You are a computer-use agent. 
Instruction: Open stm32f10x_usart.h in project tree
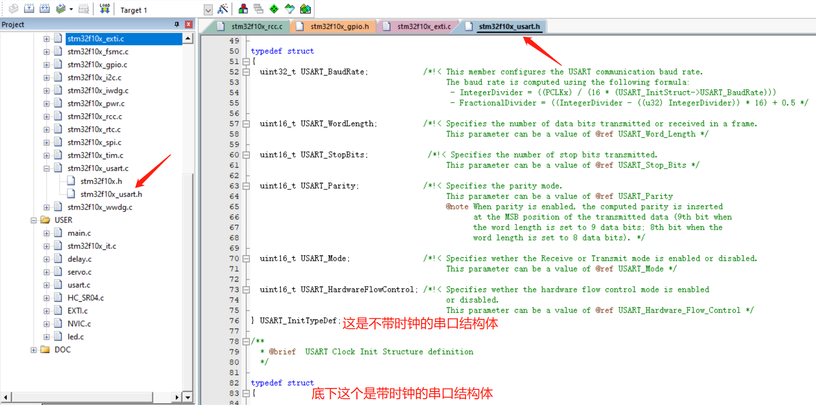pyautogui.click(x=111, y=194)
